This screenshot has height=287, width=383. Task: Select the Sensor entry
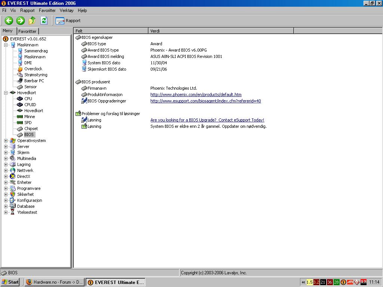30,87
